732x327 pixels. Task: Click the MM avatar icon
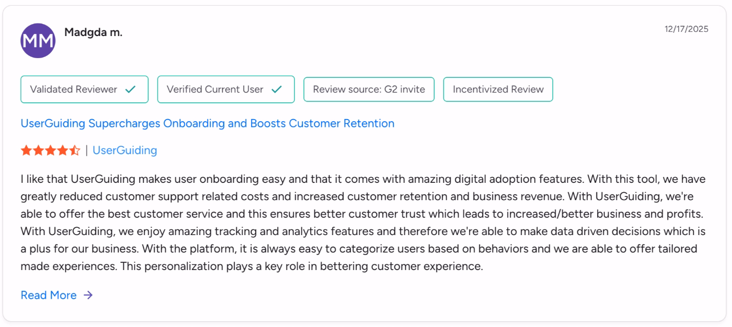pyautogui.click(x=38, y=40)
